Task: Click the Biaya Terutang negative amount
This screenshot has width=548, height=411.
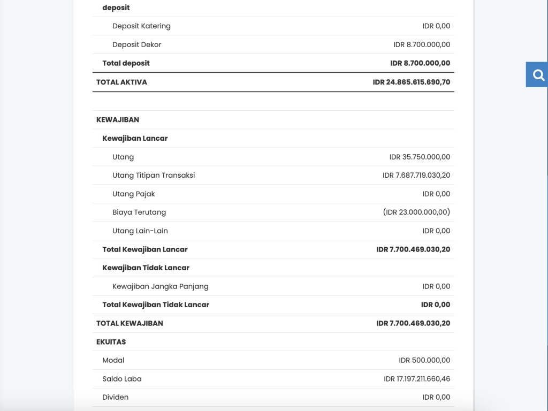Action: (417, 212)
